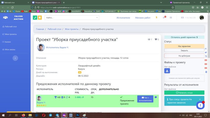Click the AutoGRAPH bookmark
Image resolution: width=210 pixels, height=118 pixels.
point(75,11)
